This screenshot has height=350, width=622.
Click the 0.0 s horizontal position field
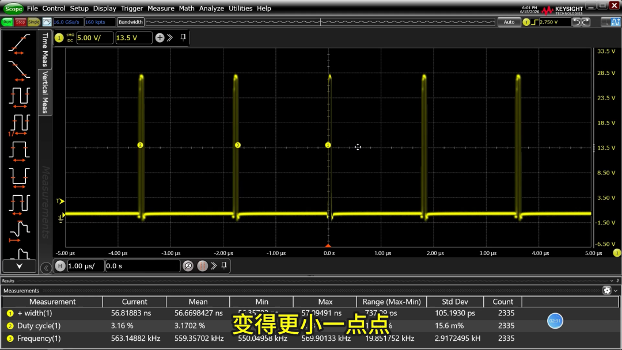pyautogui.click(x=142, y=266)
